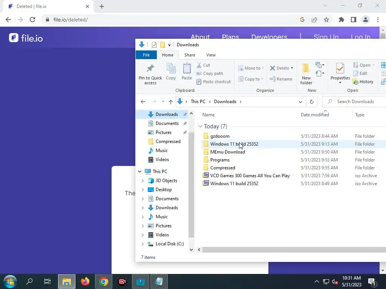Open taskbar search magnifier
This screenshot has height=289, width=386.
point(29,281)
